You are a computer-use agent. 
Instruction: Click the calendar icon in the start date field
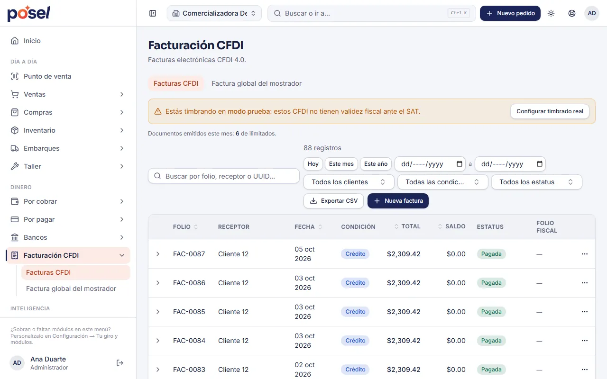(x=460, y=164)
